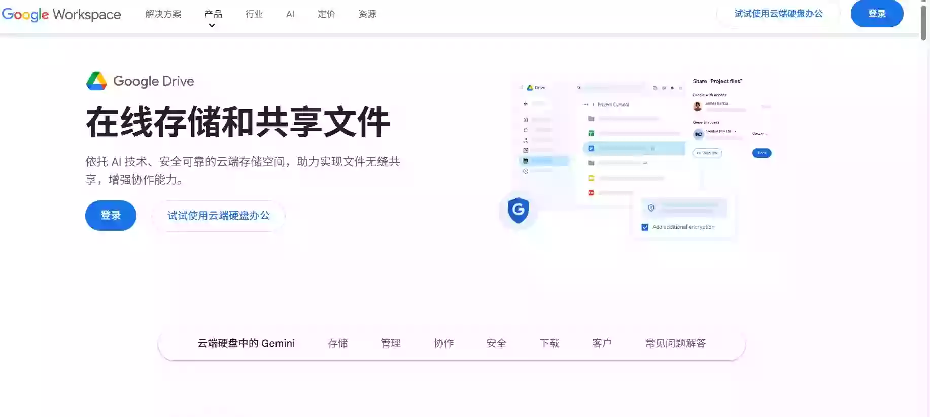This screenshot has height=417, width=930.
Task: Click the blue G shield security icon
Action: click(x=518, y=210)
